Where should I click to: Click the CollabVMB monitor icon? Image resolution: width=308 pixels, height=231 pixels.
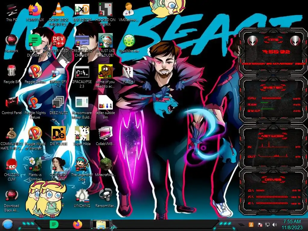point(105,133)
